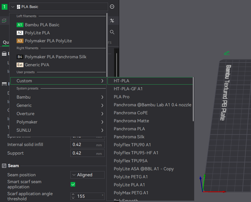Select the A1 Bambu PLA Basic filament
251x202 pixels.
[x=42, y=25]
